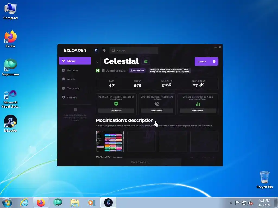278x208 pixels.
Task: Select the Firefox desktop shortcut
Action: 11,39
